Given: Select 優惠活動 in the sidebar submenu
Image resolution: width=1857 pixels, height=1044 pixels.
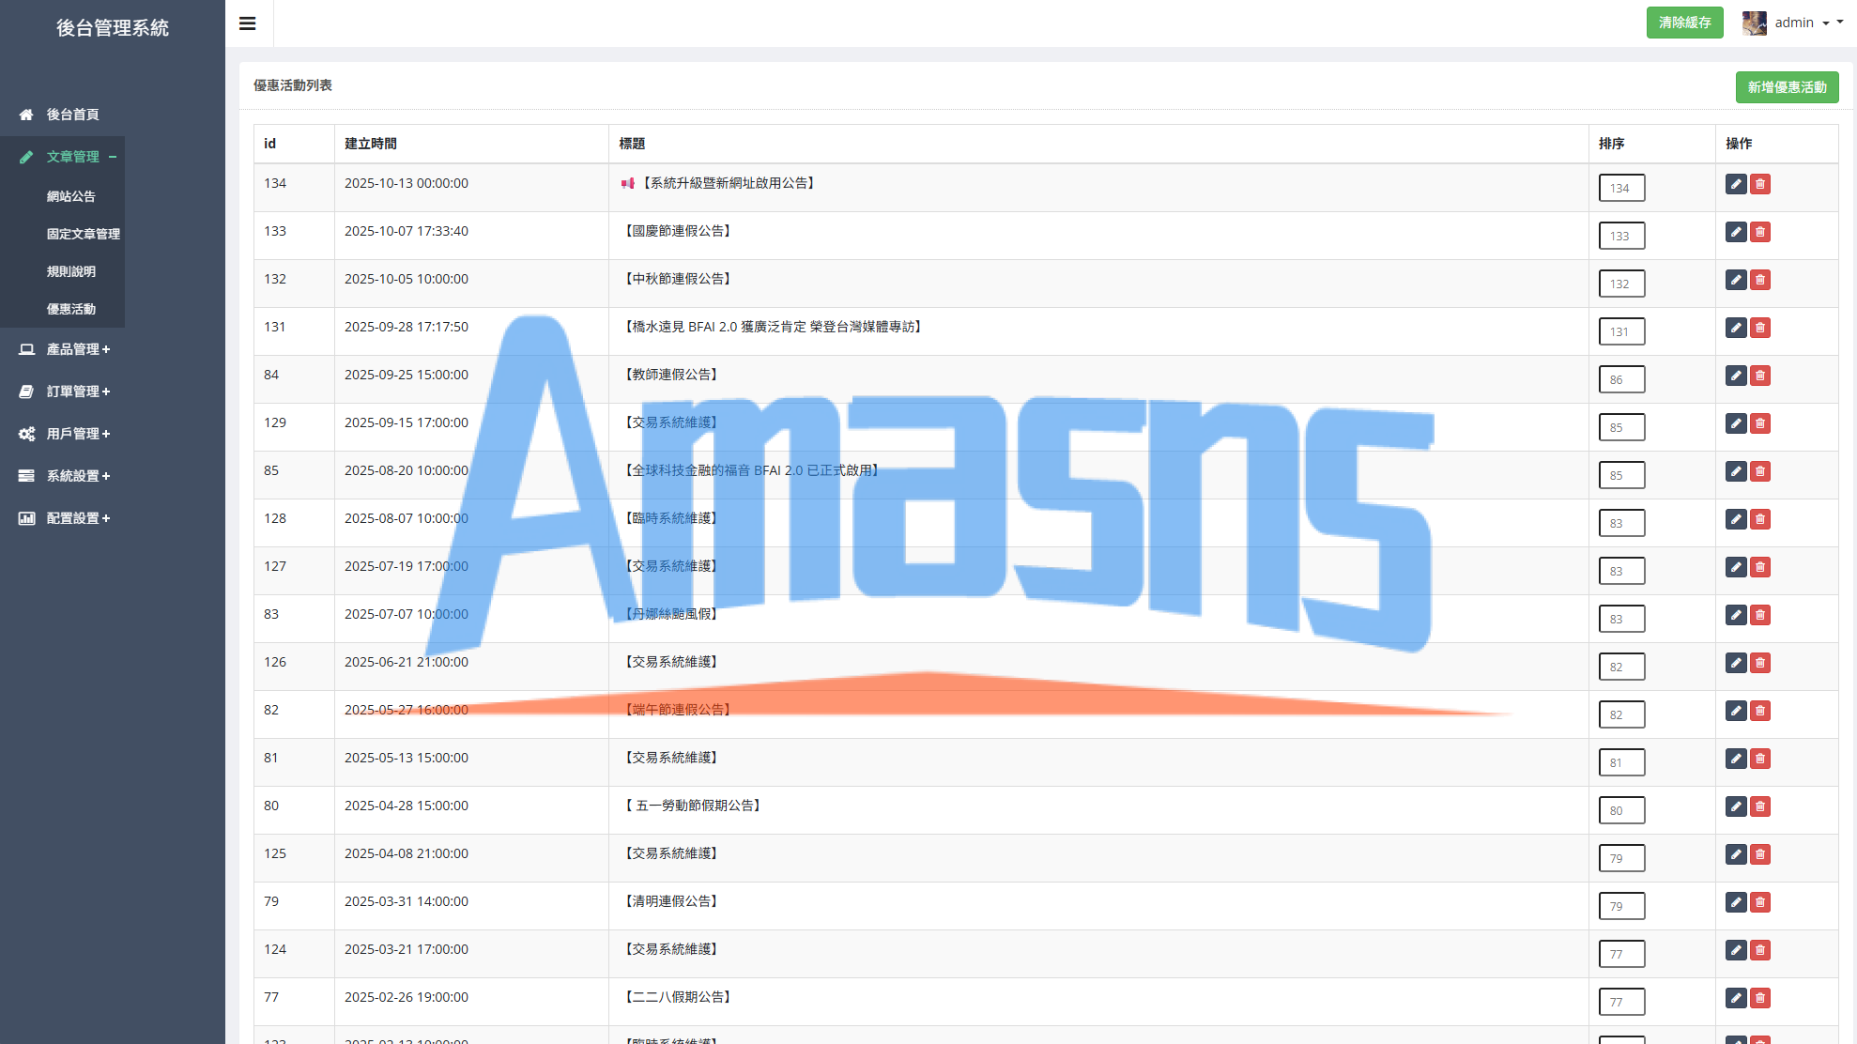Looking at the screenshot, I should [x=71, y=309].
